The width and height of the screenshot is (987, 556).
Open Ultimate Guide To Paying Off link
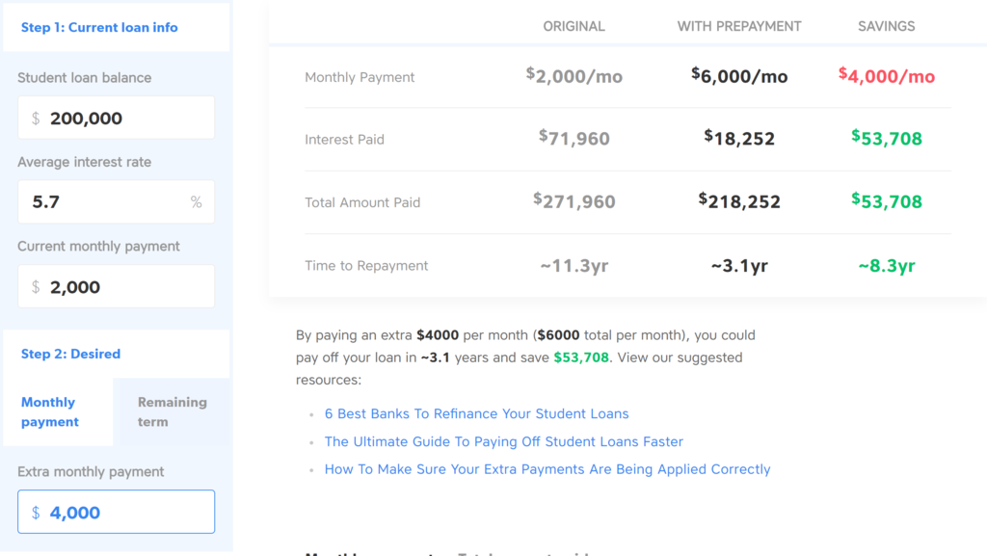[503, 441]
